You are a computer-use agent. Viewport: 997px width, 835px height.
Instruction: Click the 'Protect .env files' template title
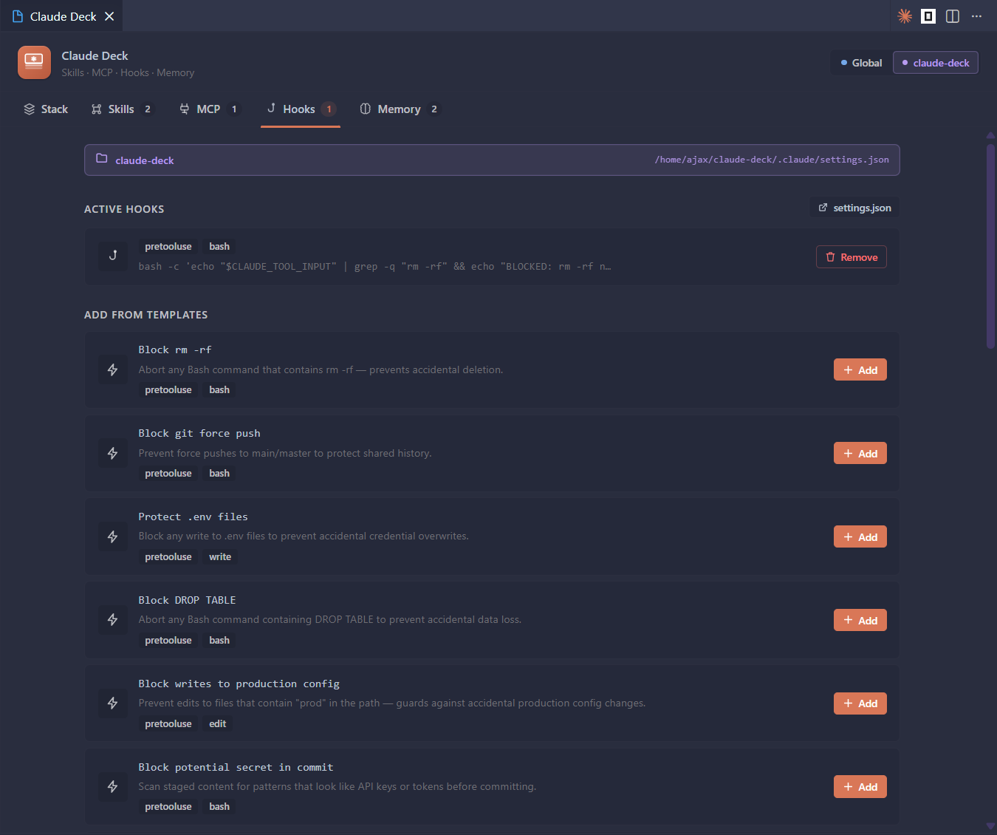pos(193,517)
